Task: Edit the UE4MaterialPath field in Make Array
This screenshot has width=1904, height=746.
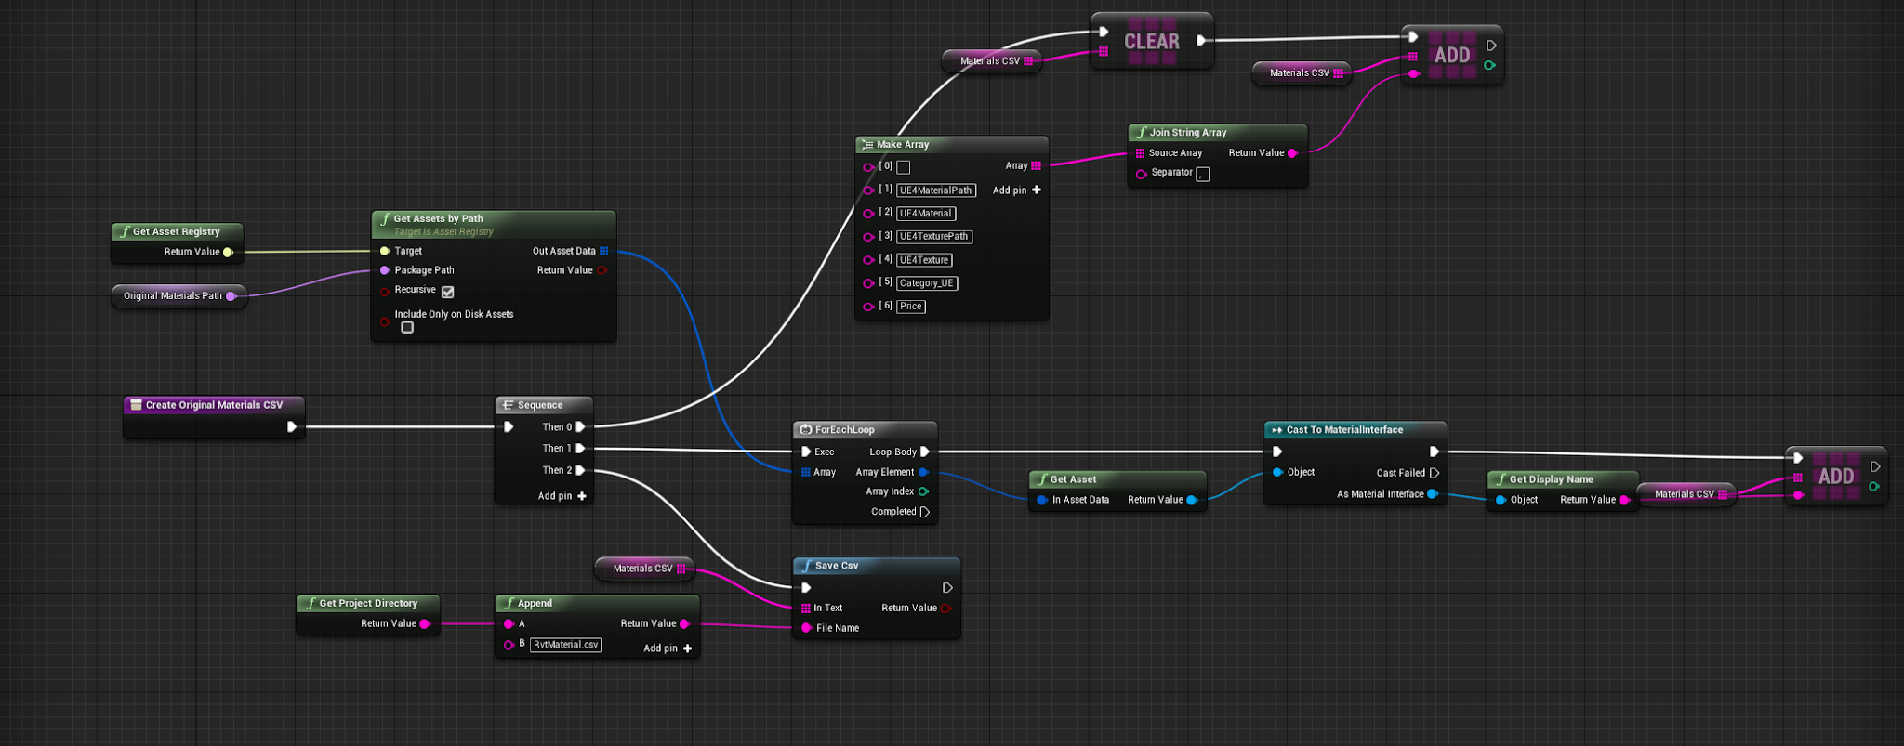Action: coord(936,190)
